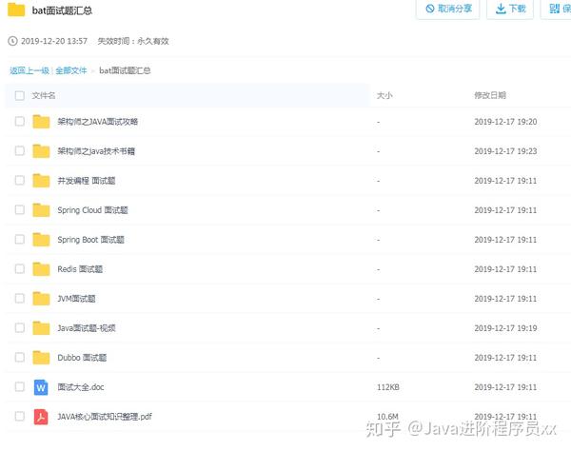Open the Dubbo 面试题 folder name
The height and width of the screenshot is (451, 571).
pos(82,358)
